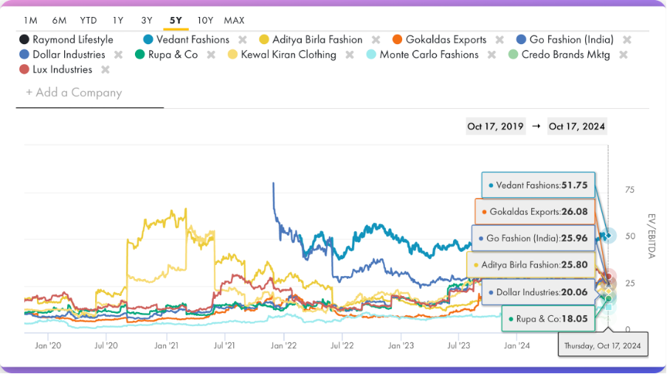Screen dimensions: 667x374
Task: Click the Aditya Birla Fashion 25.80 tooltip
Action: pyautogui.click(x=531, y=265)
